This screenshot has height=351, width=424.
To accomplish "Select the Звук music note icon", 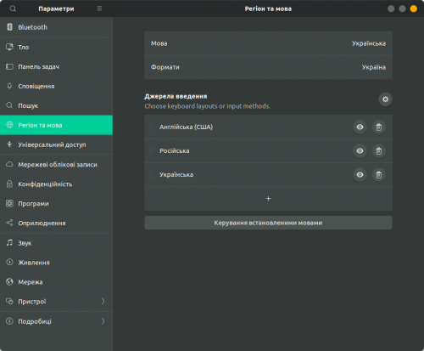I will click(x=9, y=243).
